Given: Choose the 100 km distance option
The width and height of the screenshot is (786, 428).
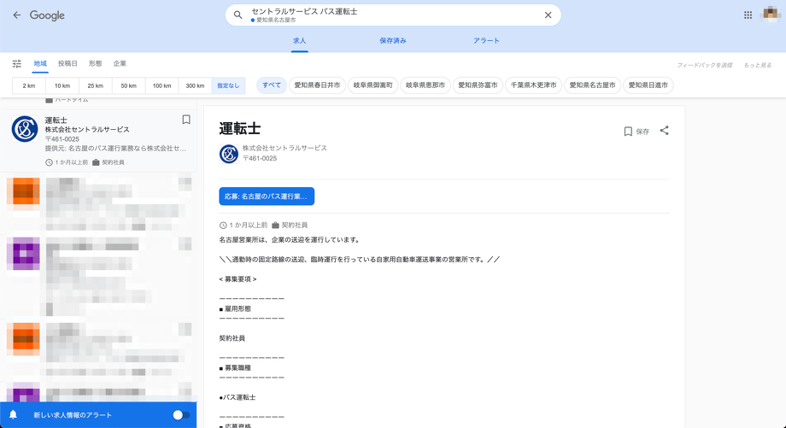Looking at the screenshot, I should 161,85.
